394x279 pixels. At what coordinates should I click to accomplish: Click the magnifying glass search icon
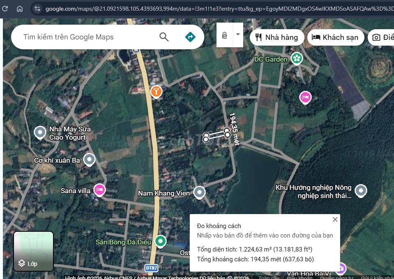[x=164, y=37]
